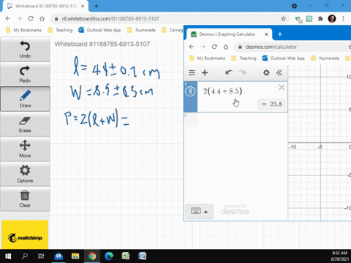Reload the Desmos calculator page
The width and height of the screenshot is (351, 263).
pos(214,47)
